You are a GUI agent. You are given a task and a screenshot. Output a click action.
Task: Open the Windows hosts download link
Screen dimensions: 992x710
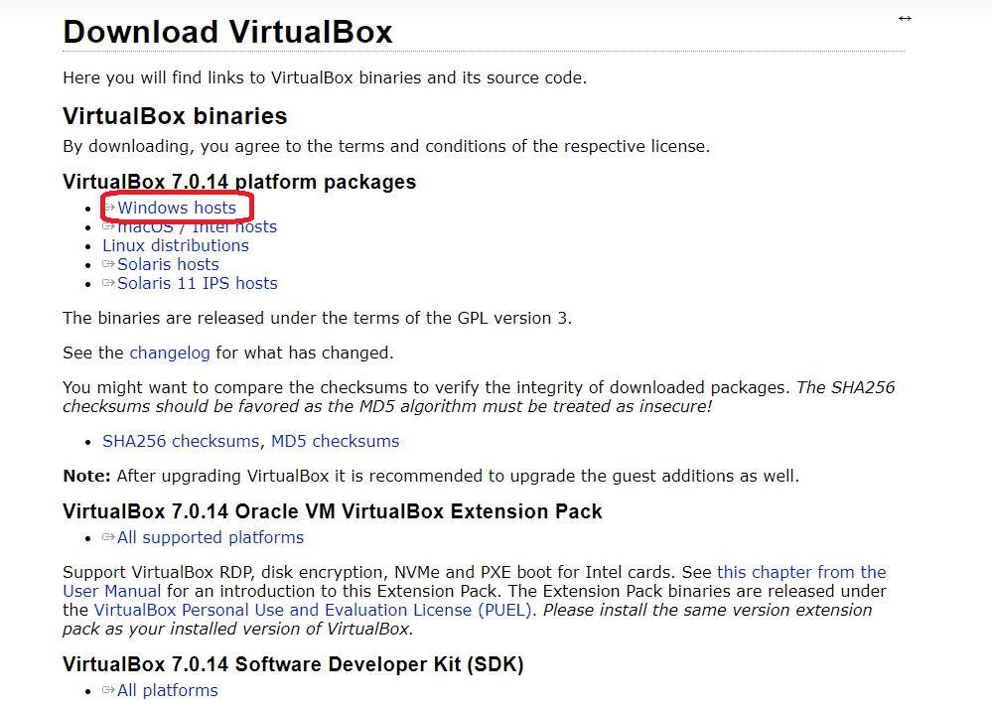pos(177,208)
